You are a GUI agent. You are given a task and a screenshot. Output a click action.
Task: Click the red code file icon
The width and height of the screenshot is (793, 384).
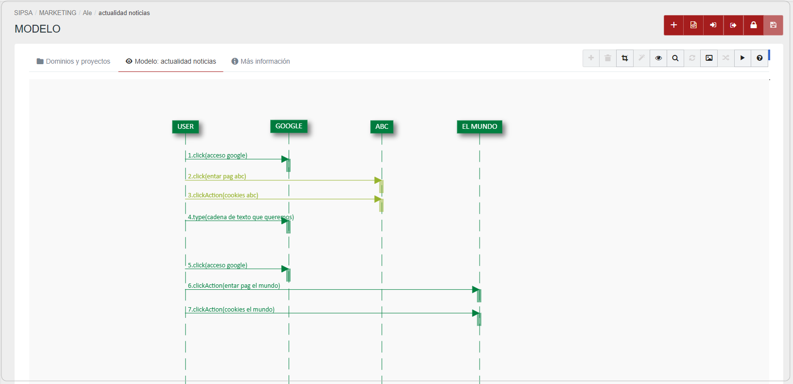(693, 25)
